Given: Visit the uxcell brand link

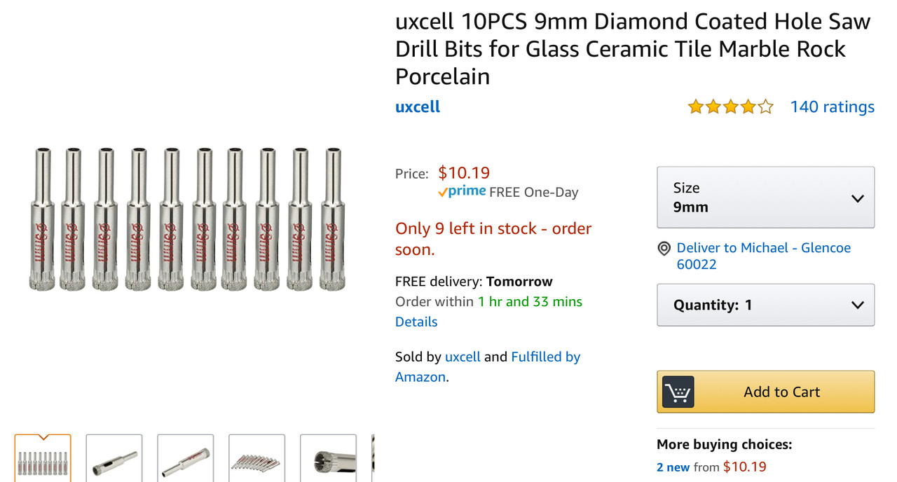Looking at the screenshot, I should 418,106.
